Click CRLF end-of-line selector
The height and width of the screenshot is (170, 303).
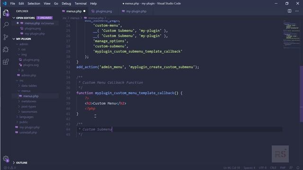coord(273,168)
